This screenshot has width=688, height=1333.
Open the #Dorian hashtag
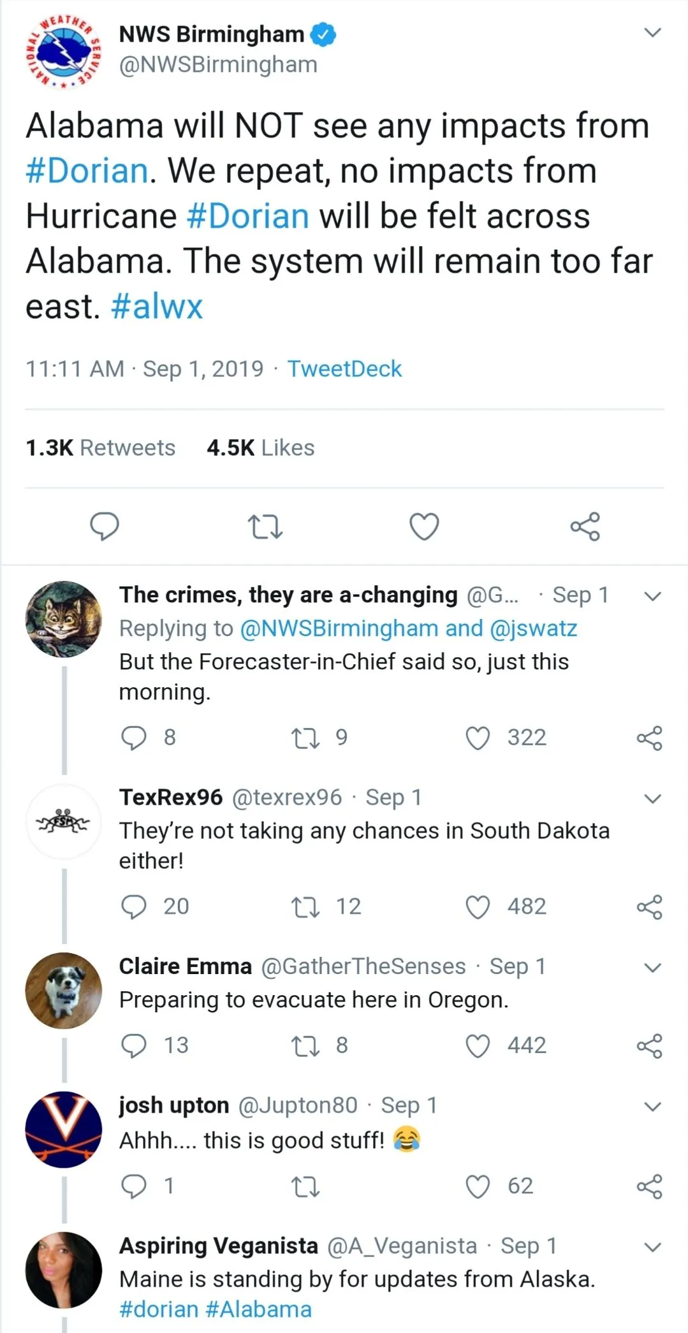coord(85,170)
